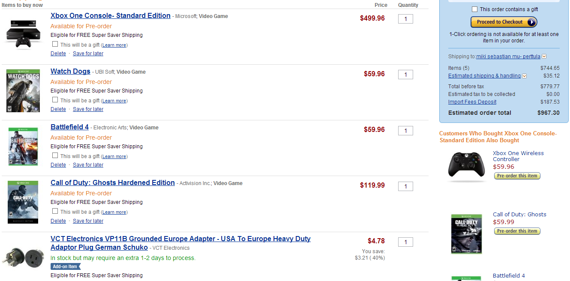Pre-order the Xbox One Wireless Controller
This screenshot has width=570, height=281.
pos(517,176)
